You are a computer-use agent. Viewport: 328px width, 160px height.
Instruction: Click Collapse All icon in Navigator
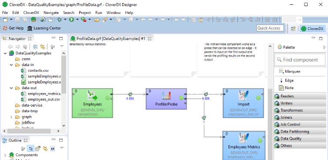(x=35, y=47)
